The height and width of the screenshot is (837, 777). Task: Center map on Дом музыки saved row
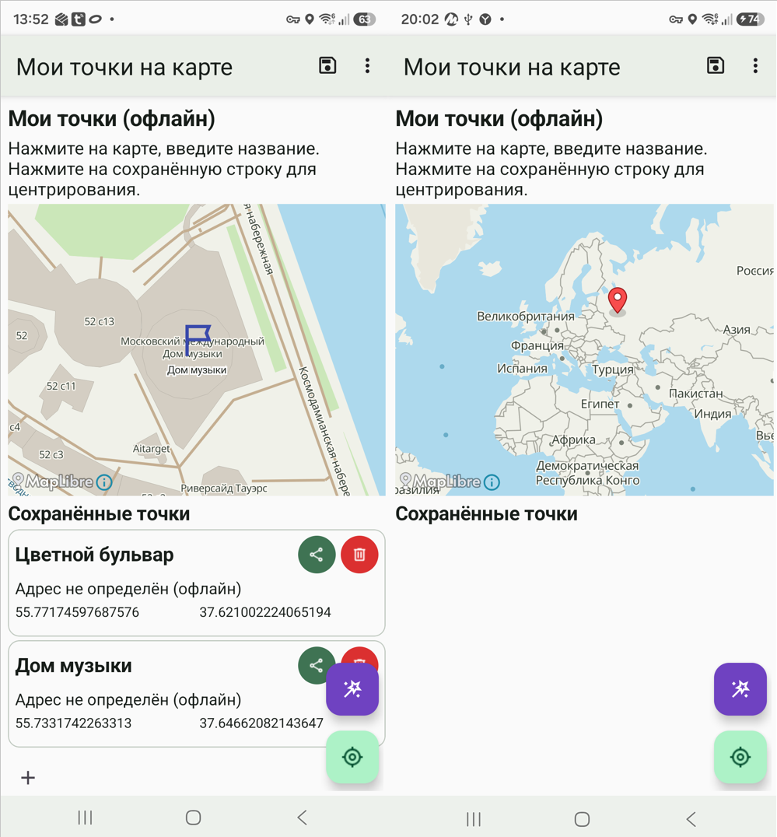196,694
